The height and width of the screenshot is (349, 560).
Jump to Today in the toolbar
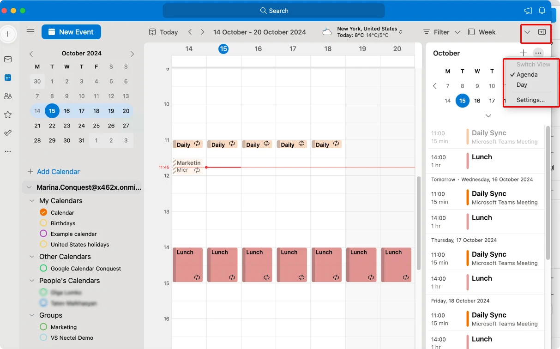coord(163,32)
